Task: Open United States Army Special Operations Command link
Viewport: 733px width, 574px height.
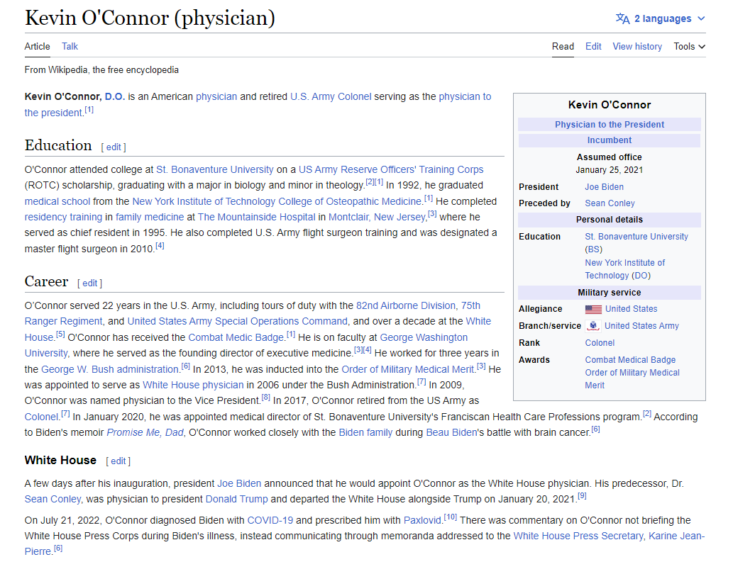Action: coord(238,322)
